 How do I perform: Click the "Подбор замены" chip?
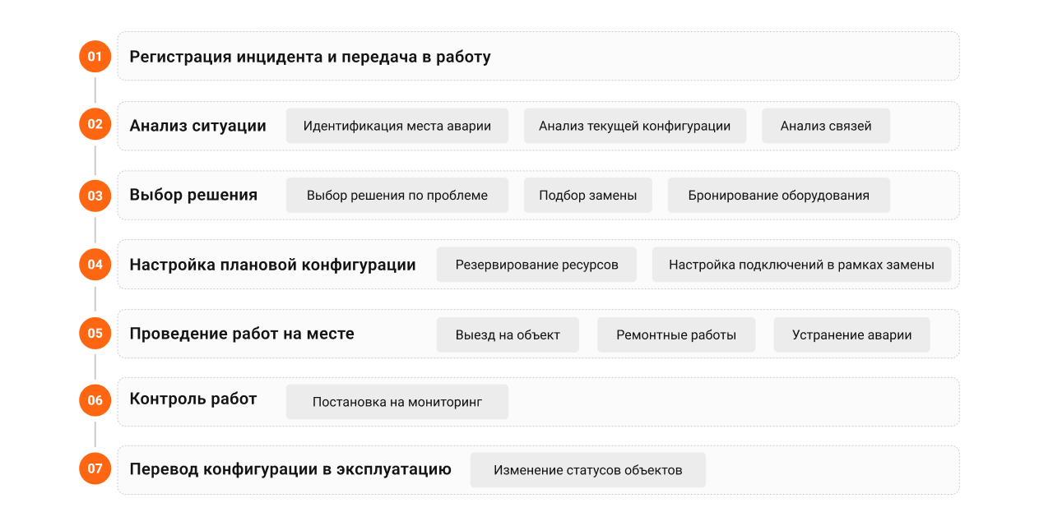(587, 196)
